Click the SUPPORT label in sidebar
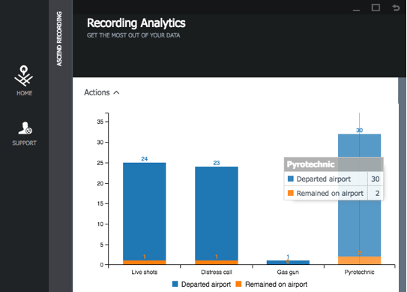The height and width of the screenshot is (292, 407). pos(25,143)
